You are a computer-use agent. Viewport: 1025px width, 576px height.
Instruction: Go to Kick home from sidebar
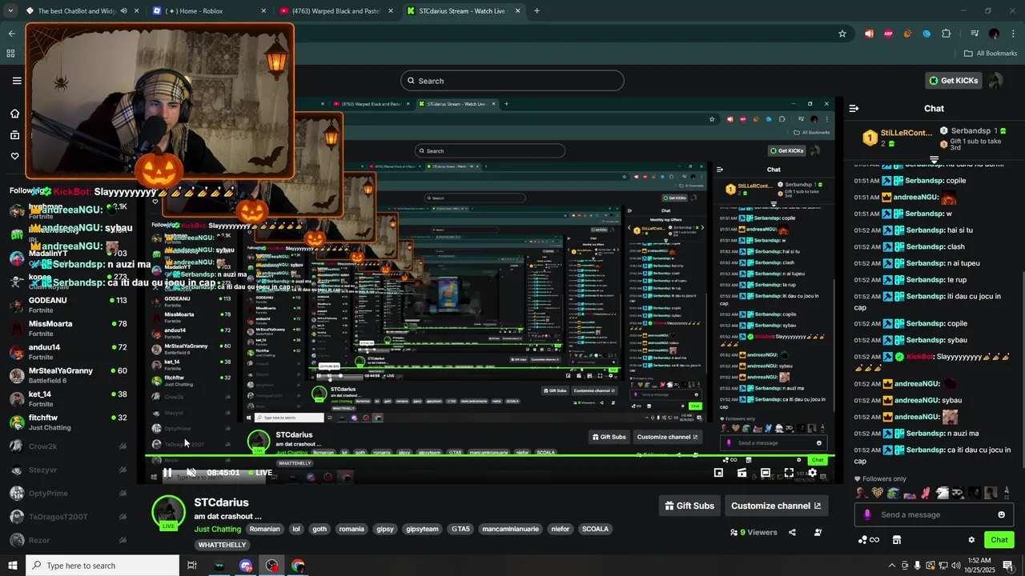[x=14, y=113]
